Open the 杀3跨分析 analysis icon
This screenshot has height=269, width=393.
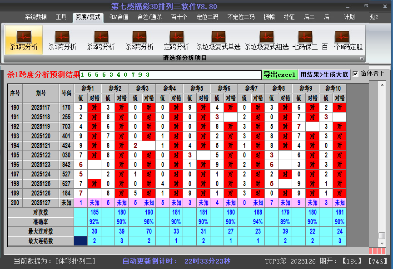click(x=139, y=40)
